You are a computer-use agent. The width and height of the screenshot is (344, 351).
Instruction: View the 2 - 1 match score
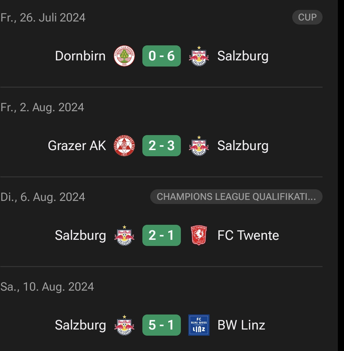pos(161,235)
